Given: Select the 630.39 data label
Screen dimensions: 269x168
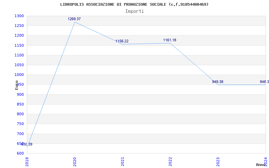Looking at the screenshot, I should [x=27, y=144].
